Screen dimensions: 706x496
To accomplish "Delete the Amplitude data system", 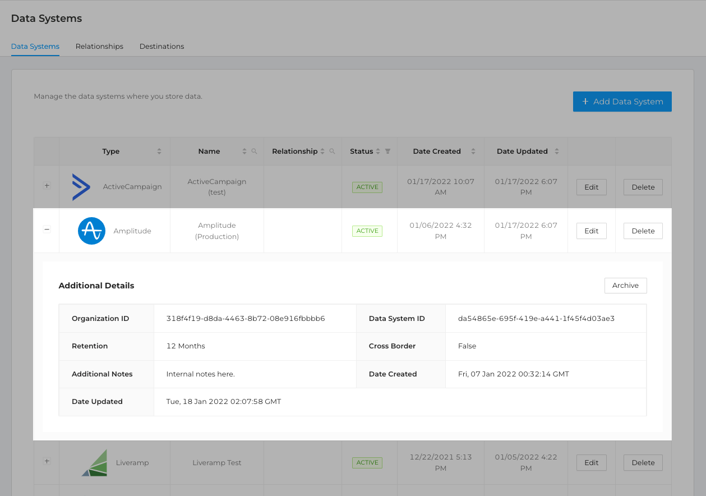I will pyautogui.click(x=643, y=231).
